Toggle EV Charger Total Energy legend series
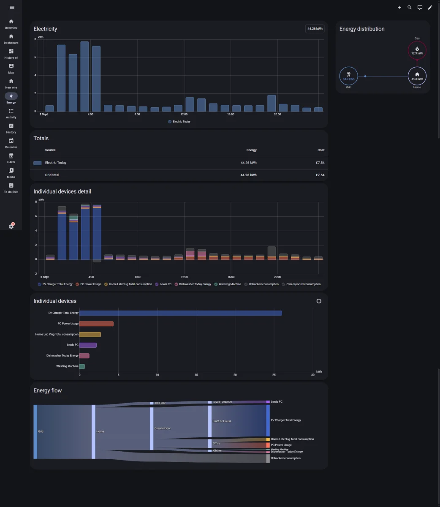Image resolution: width=440 pixels, height=507 pixels. point(55,284)
